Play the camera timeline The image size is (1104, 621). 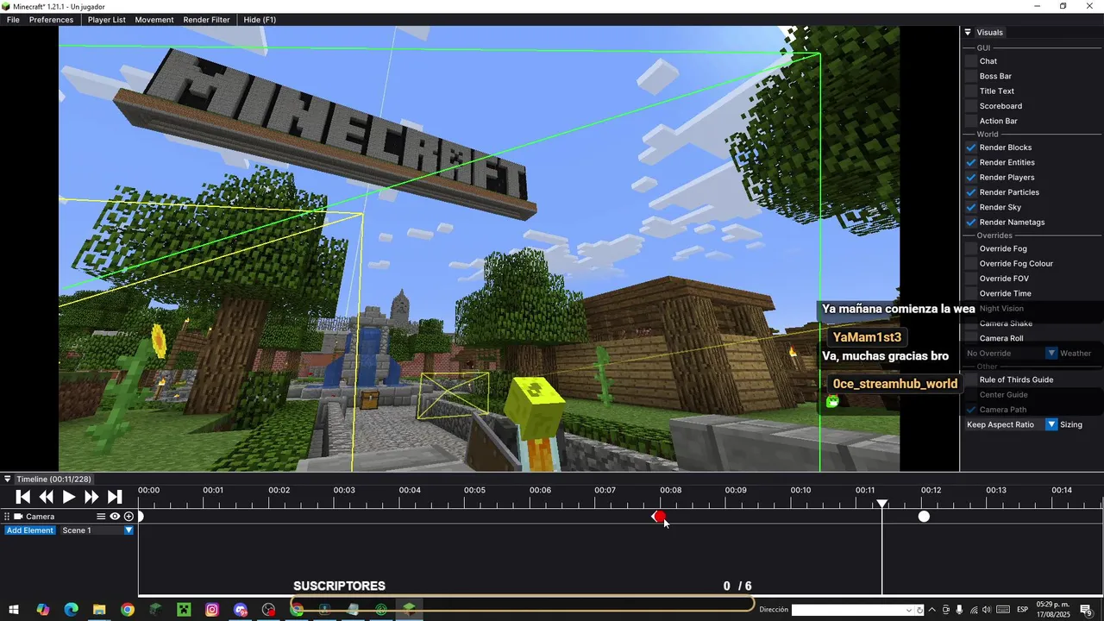tap(69, 497)
